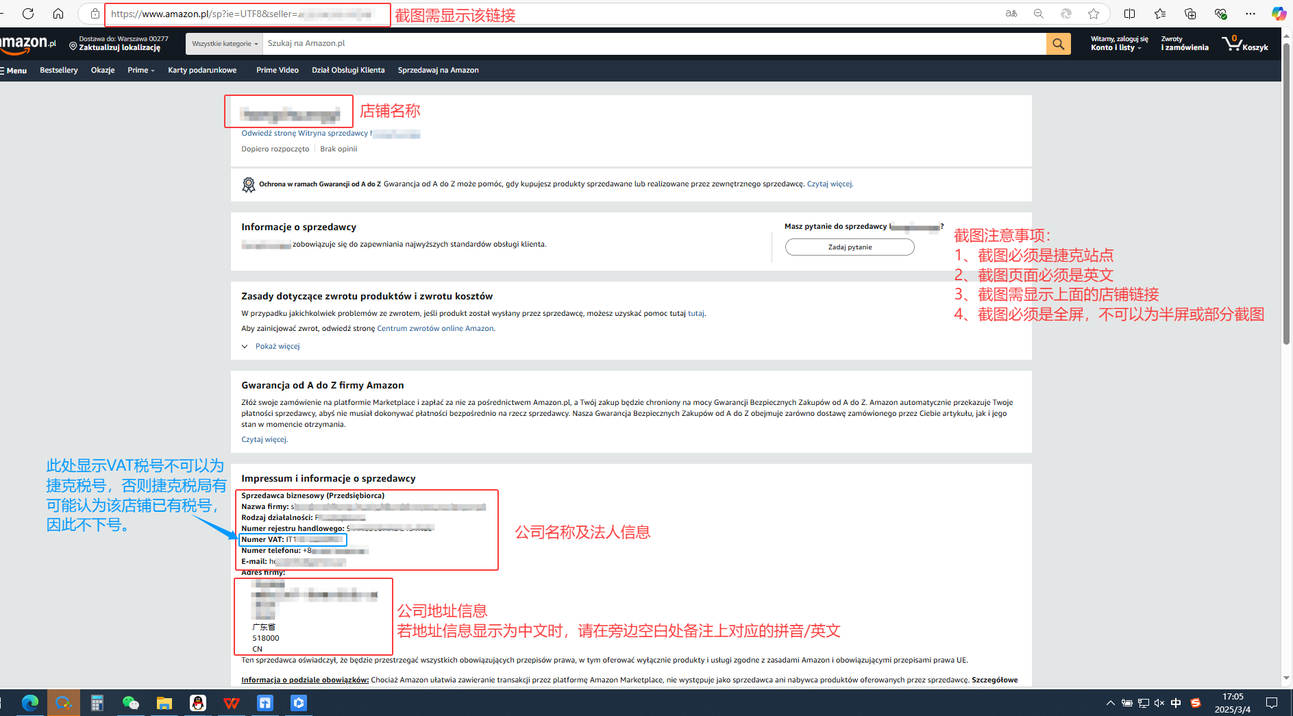Expand the Prime menu dropdown
Viewport: 1293px width, 716px height.
click(140, 71)
